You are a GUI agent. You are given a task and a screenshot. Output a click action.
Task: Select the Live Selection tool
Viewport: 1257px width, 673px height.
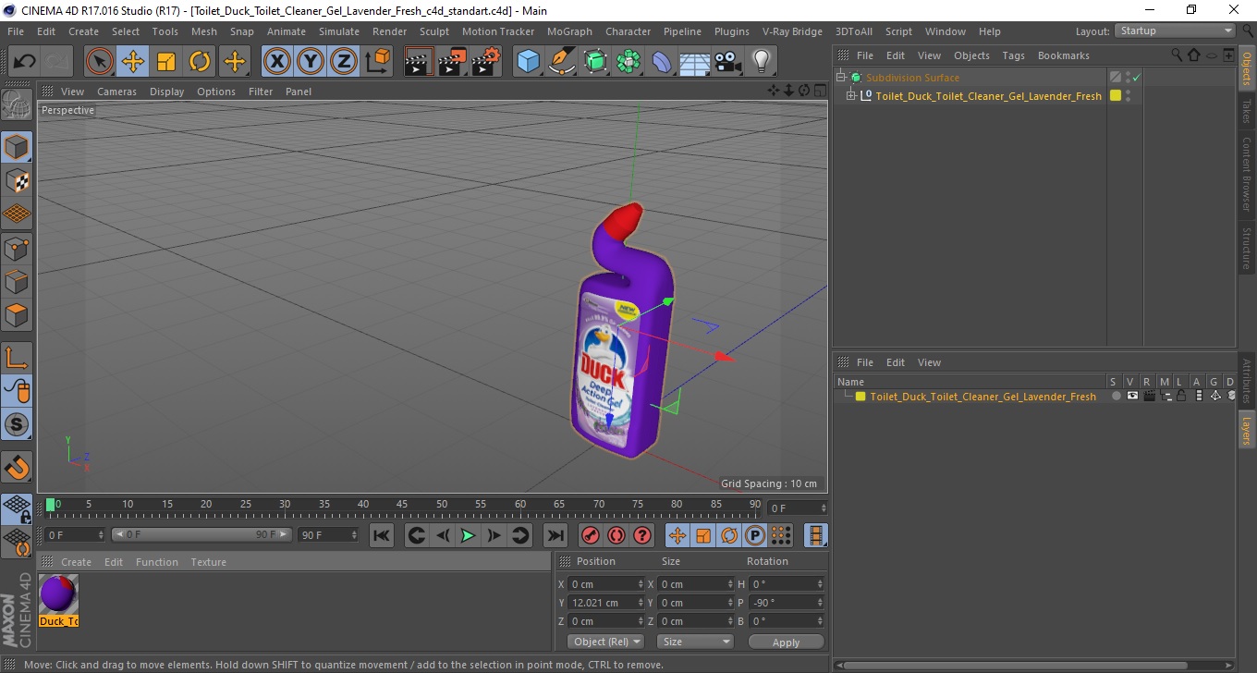pos(100,62)
